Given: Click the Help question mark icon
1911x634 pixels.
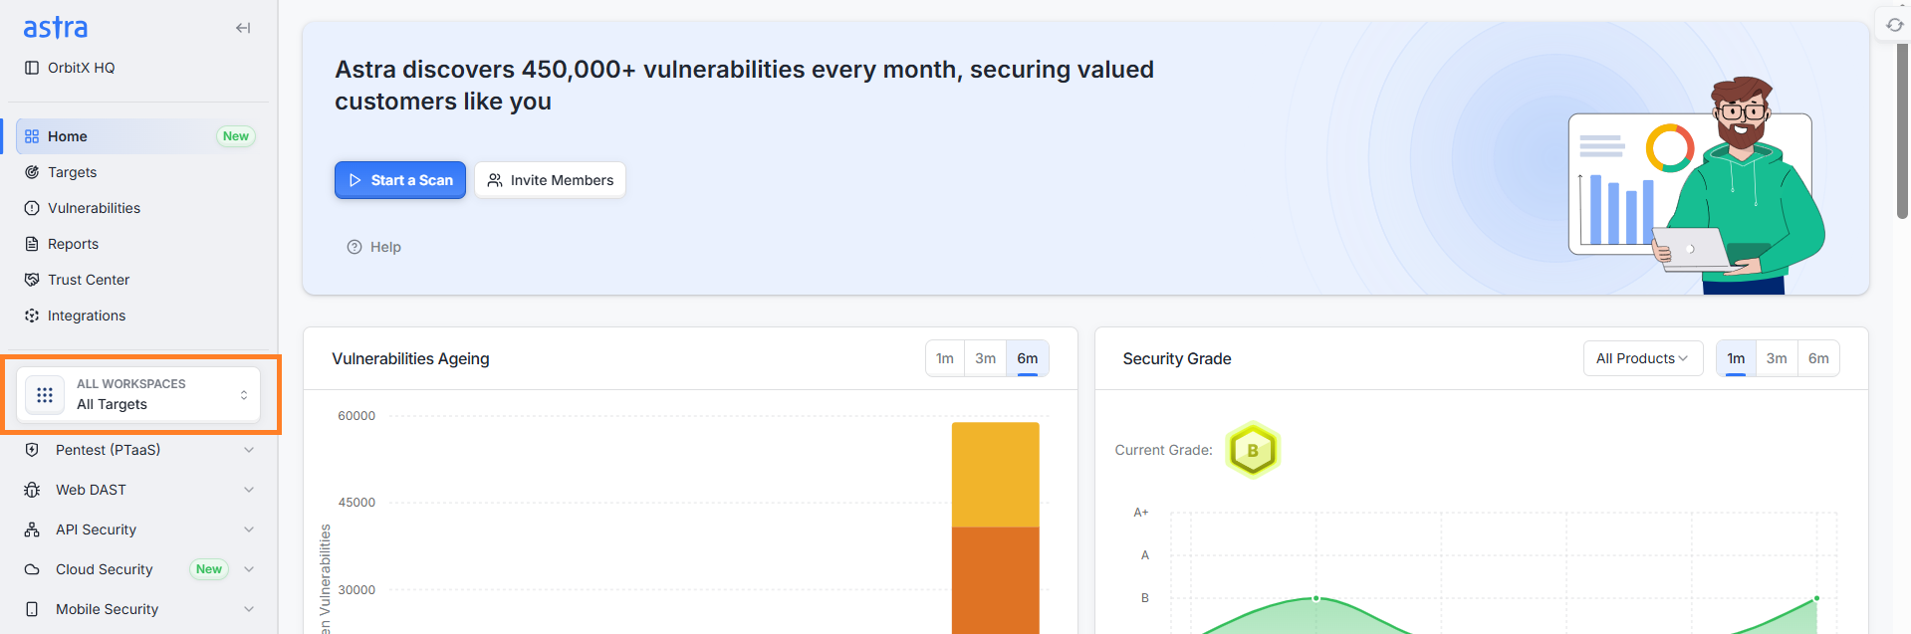Looking at the screenshot, I should [354, 247].
